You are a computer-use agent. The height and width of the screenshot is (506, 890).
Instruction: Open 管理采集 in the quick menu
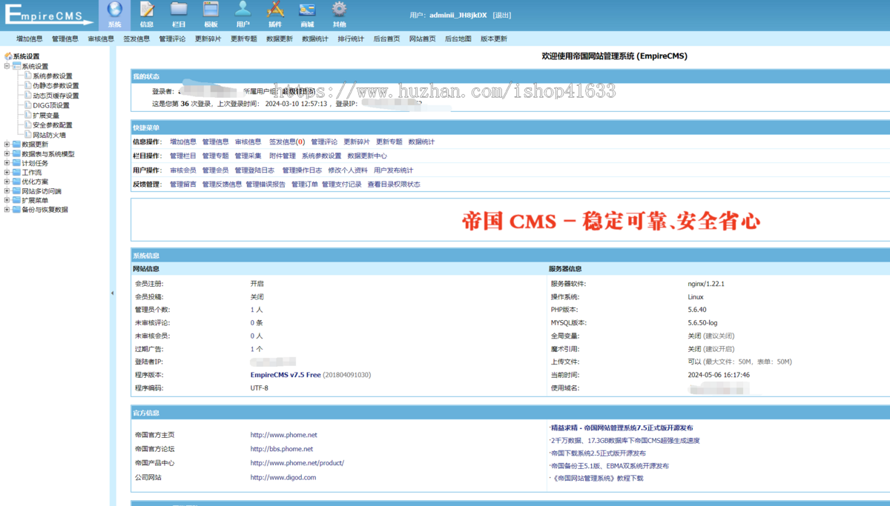pyautogui.click(x=248, y=156)
